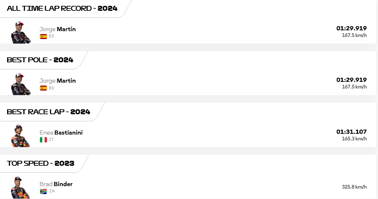Click the 165.3 km/h speed under Bastianini's time
The height and width of the screenshot is (199, 378).
click(x=354, y=139)
